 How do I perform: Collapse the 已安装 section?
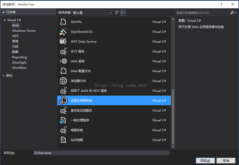pyautogui.click(x=3, y=12)
